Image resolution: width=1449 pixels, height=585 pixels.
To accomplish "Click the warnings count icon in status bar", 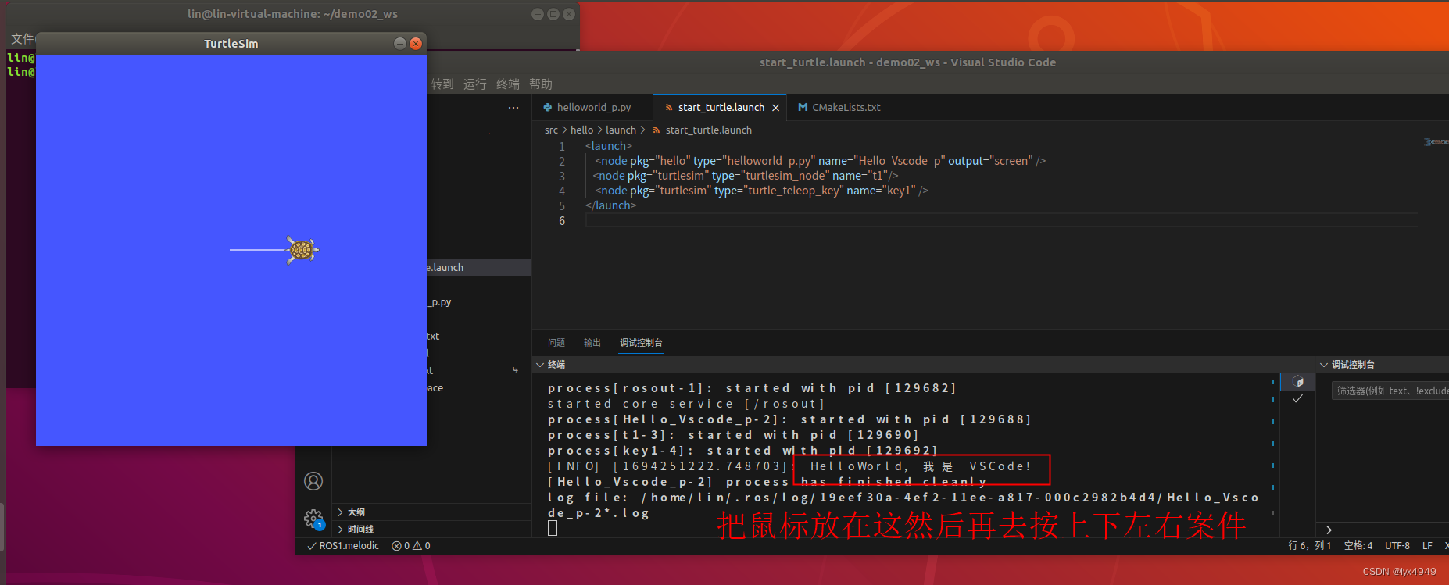I will click(x=417, y=546).
